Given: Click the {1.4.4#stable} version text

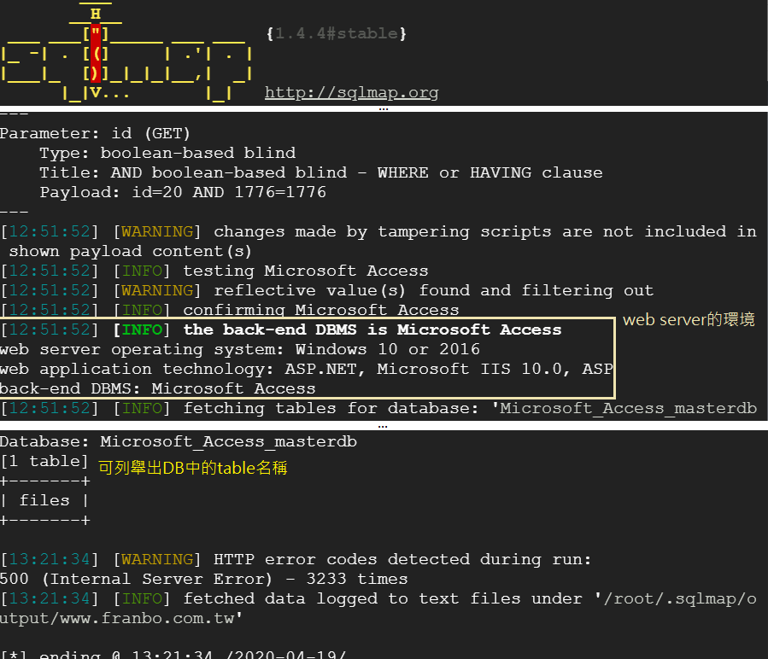Looking at the screenshot, I should coord(336,34).
